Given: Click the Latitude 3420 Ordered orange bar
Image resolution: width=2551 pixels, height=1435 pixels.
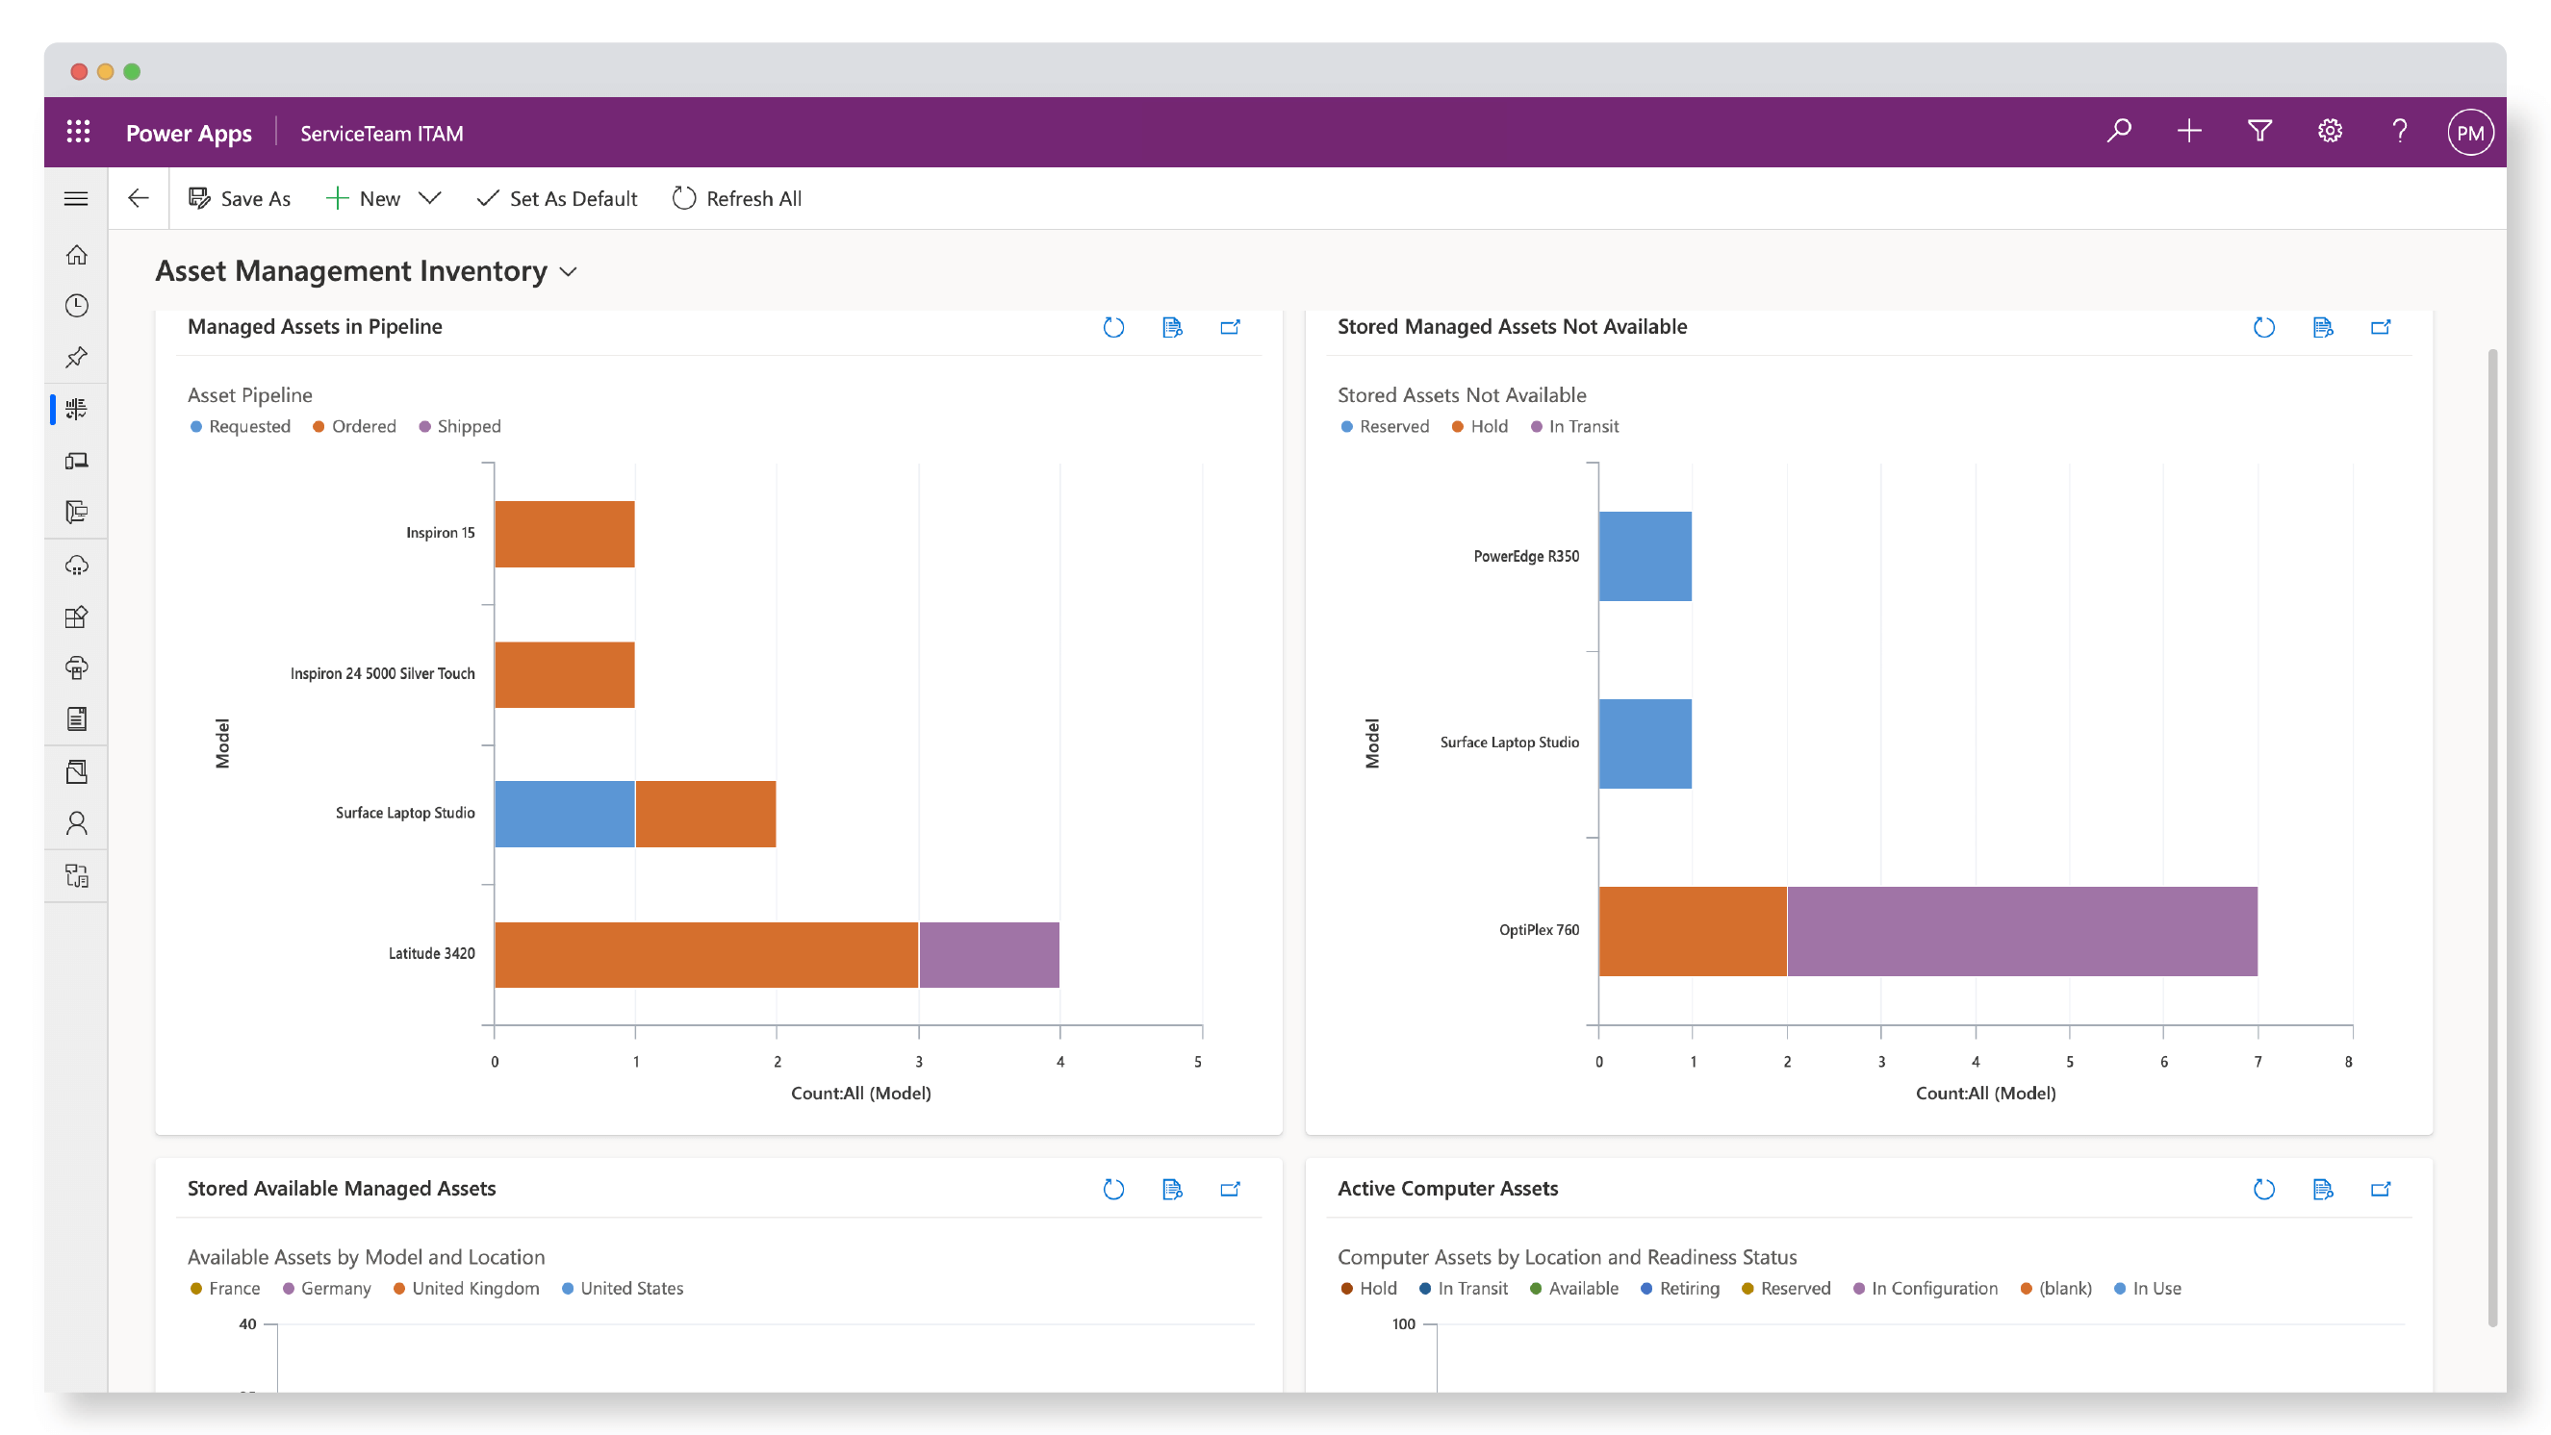Looking at the screenshot, I should pos(706,955).
